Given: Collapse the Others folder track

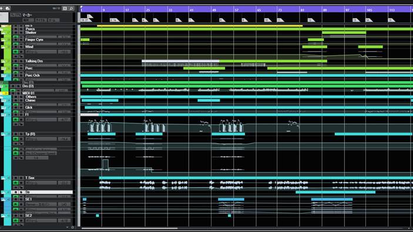Looking at the screenshot, I should [2, 97].
